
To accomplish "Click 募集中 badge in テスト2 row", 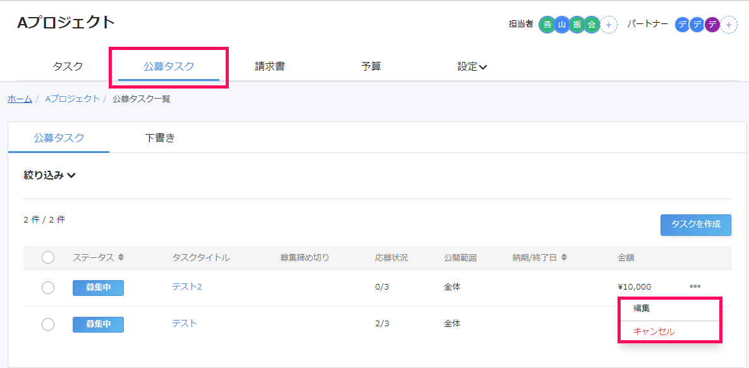I will tap(99, 288).
